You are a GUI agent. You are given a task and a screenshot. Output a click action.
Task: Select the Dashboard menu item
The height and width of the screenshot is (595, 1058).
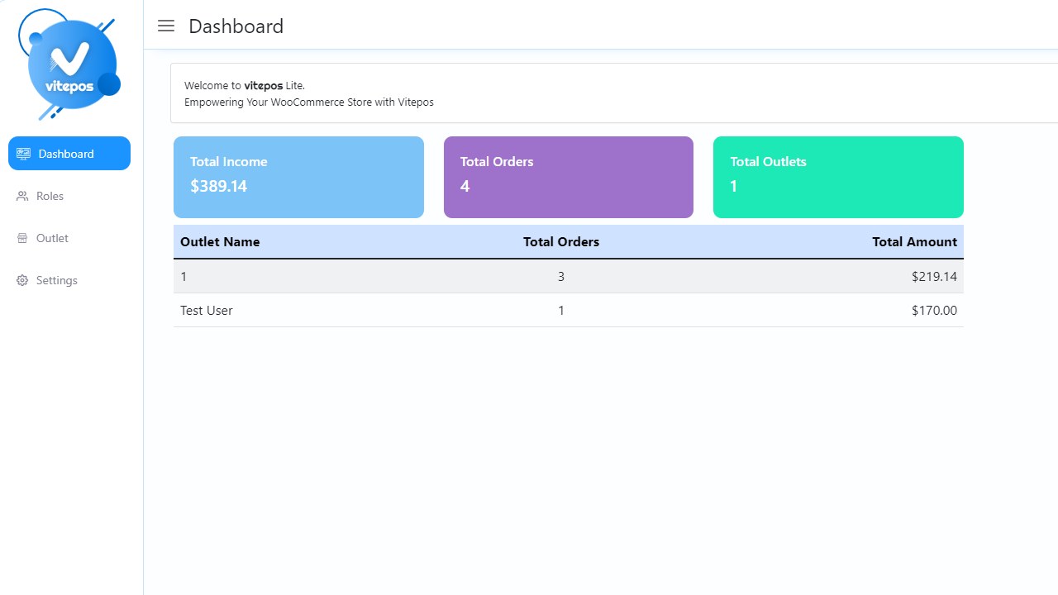(x=66, y=153)
